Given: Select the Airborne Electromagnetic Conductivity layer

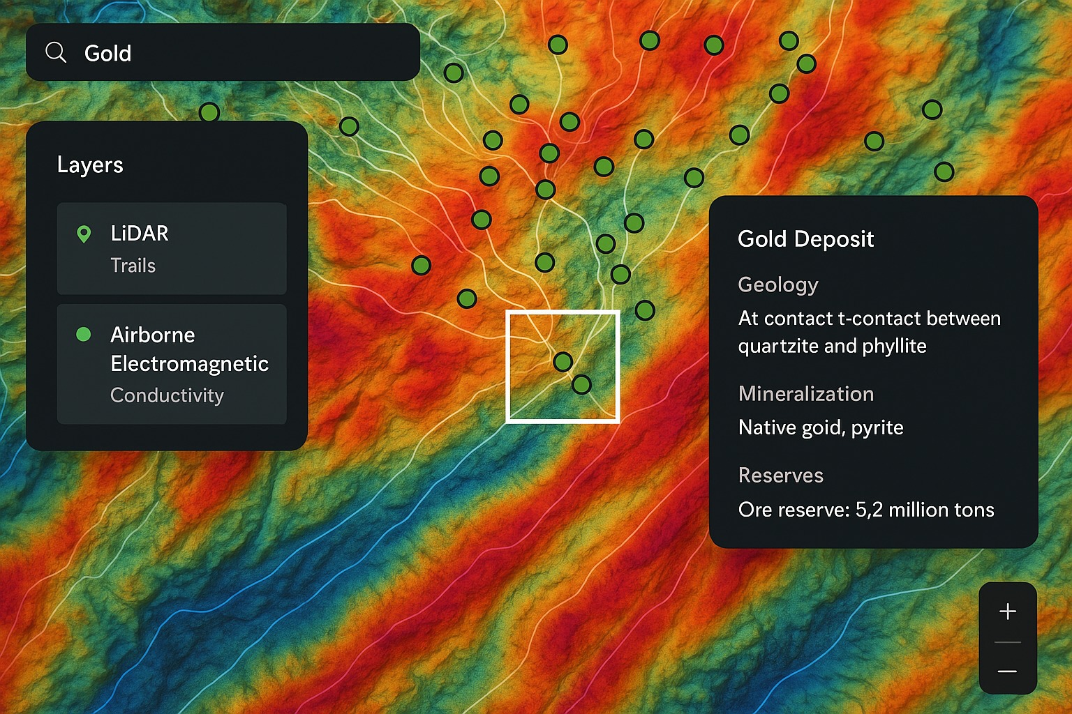Looking at the screenshot, I should [x=172, y=364].
